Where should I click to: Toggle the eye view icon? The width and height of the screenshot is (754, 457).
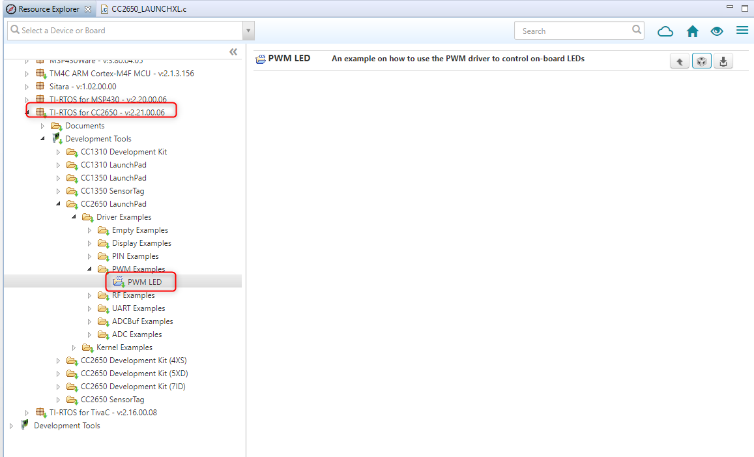pyautogui.click(x=717, y=31)
